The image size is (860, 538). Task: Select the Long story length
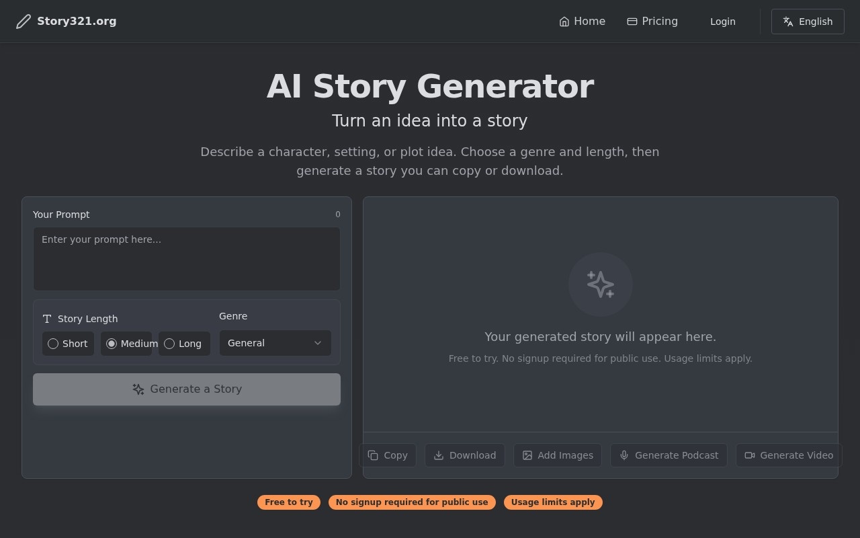coord(184,344)
